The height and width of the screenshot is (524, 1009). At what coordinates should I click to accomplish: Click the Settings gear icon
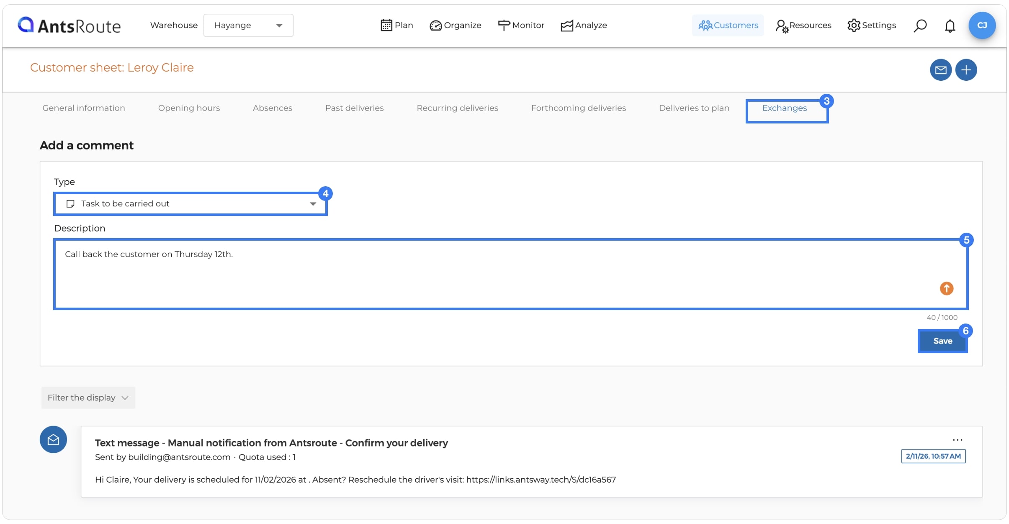[854, 26]
